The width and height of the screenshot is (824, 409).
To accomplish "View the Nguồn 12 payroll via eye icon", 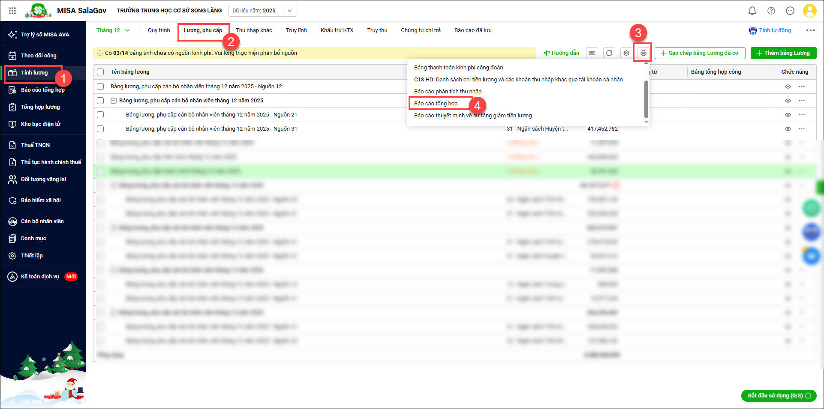I will 788,87.
